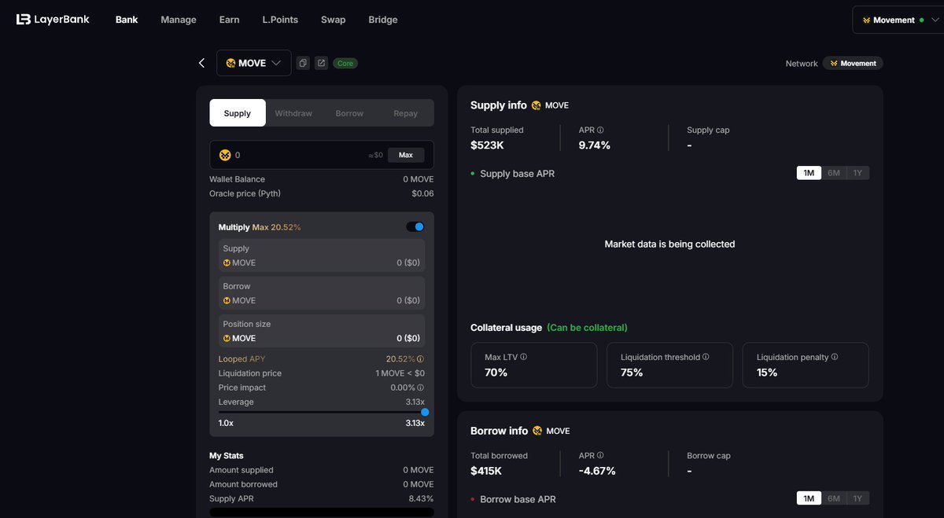Disable the Multiply mode toggle

click(415, 226)
